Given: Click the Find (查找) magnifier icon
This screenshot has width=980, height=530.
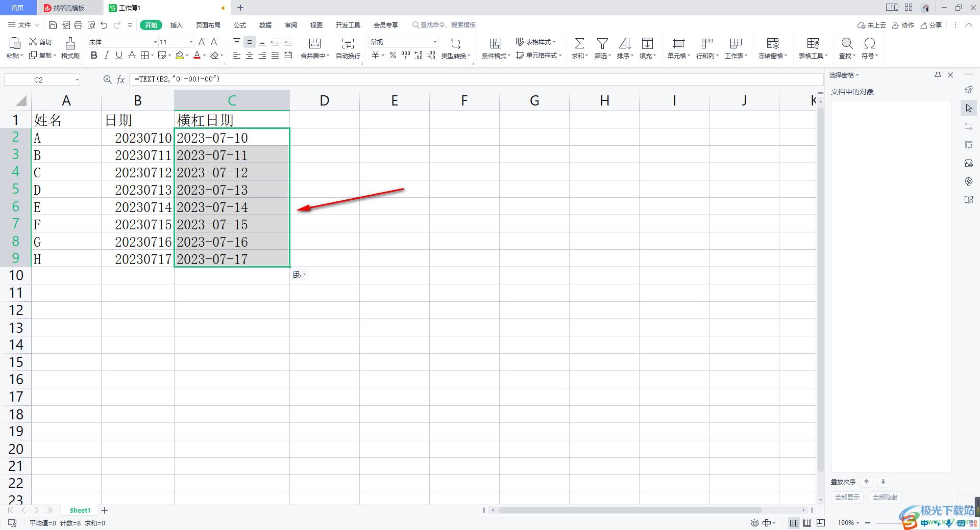Looking at the screenshot, I should click(x=847, y=43).
